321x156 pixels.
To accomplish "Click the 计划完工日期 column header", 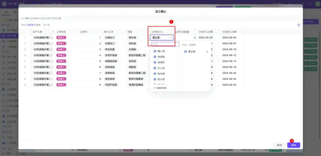I will click(x=229, y=32).
